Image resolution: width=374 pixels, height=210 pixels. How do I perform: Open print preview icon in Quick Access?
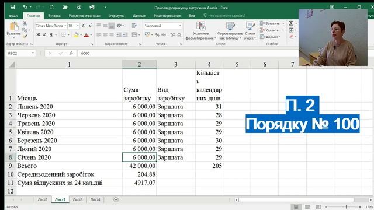click(x=78, y=7)
